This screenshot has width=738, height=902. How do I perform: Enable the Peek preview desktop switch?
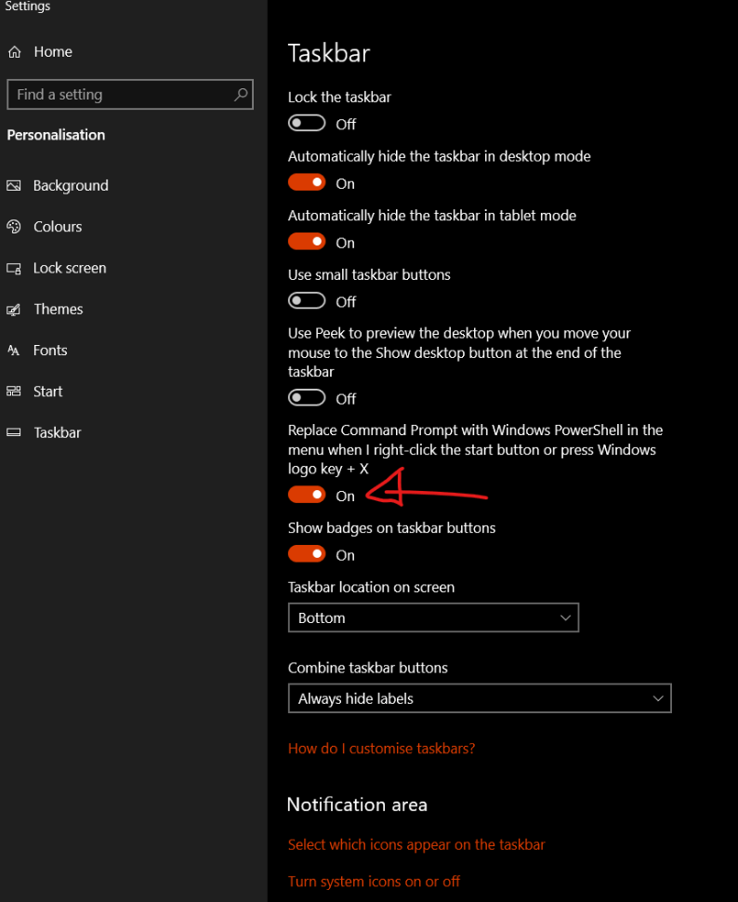click(x=307, y=397)
